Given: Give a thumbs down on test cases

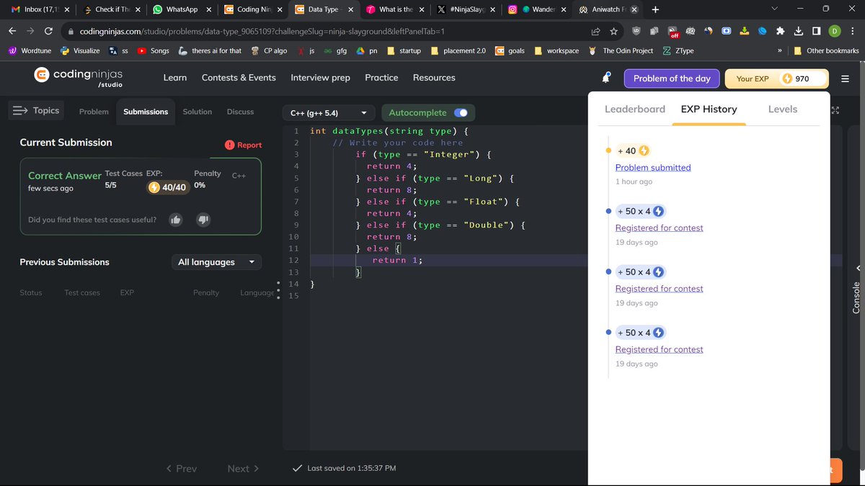Looking at the screenshot, I should pos(205,220).
